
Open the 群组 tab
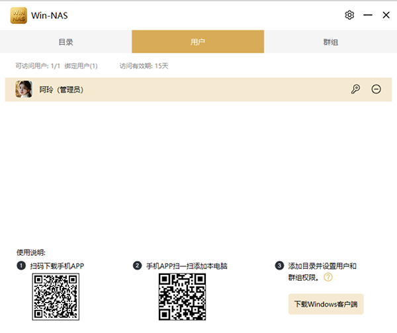330,42
